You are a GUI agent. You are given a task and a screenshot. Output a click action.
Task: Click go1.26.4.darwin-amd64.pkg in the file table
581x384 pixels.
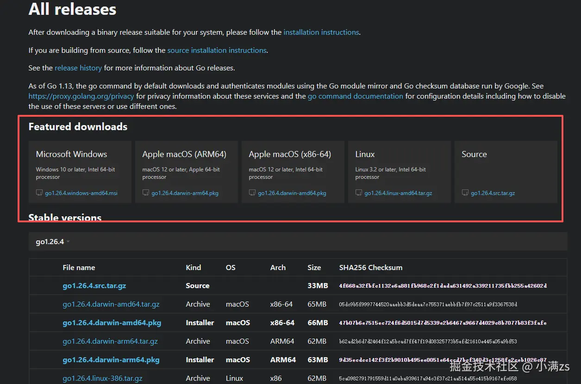pyautogui.click(x=112, y=323)
